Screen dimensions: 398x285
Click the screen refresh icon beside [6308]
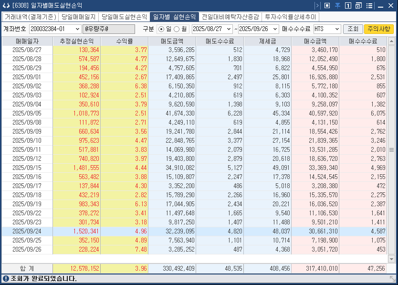click(6, 5)
